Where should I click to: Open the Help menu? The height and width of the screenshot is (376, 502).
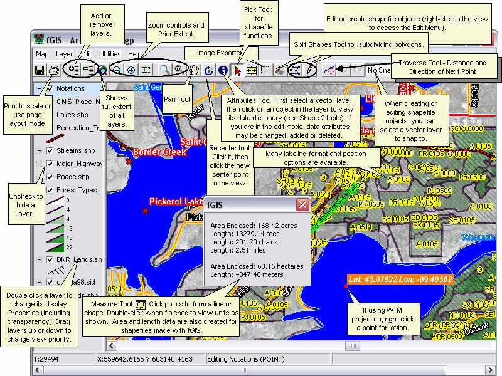[135, 54]
